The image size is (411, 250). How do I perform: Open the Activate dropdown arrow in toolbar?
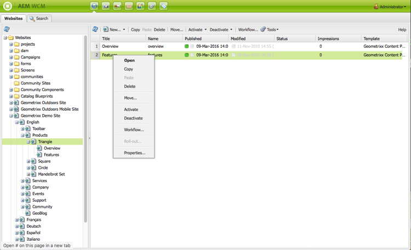(206, 30)
